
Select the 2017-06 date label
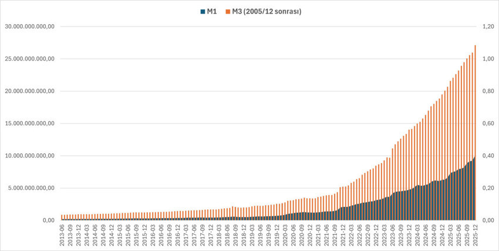pyautogui.click(x=194, y=235)
